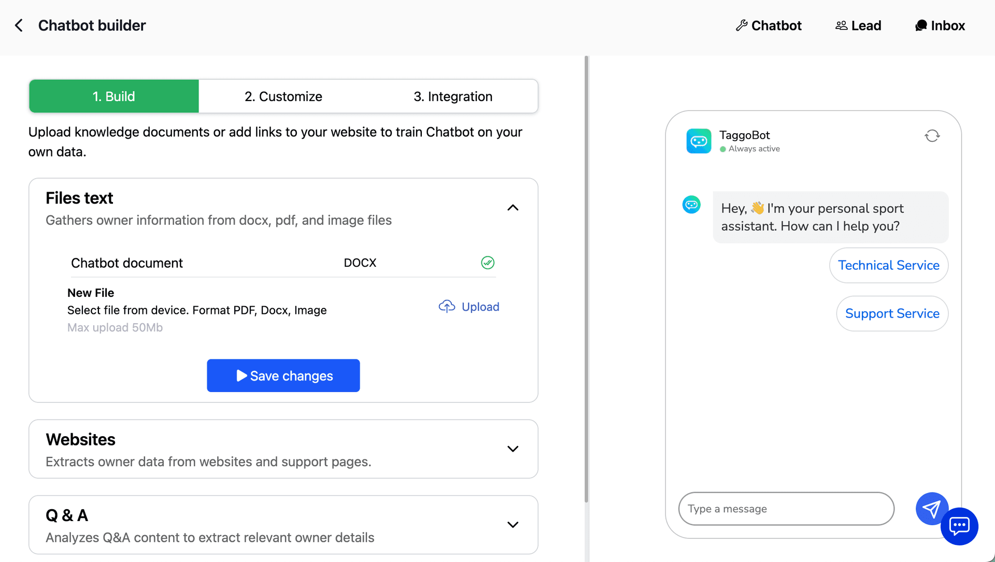Expand the Websites section
This screenshot has width=995, height=562.
(513, 449)
